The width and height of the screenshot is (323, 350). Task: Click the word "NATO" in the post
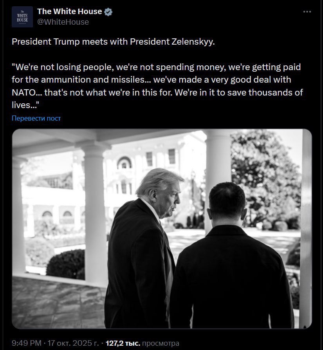coord(24,94)
